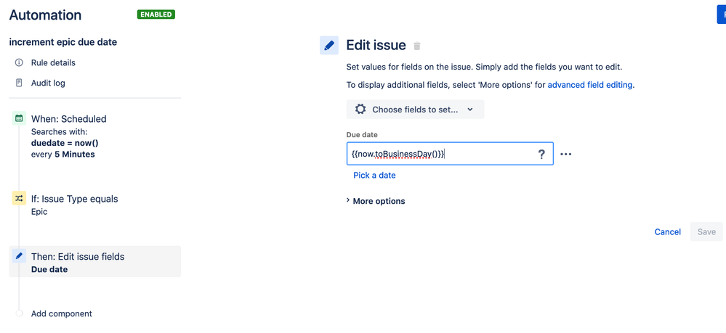Click the ENABLED status badge
The image size is (726, 333).
click(x=156, y=15)
